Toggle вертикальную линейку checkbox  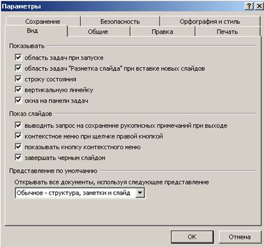point(18,90)
